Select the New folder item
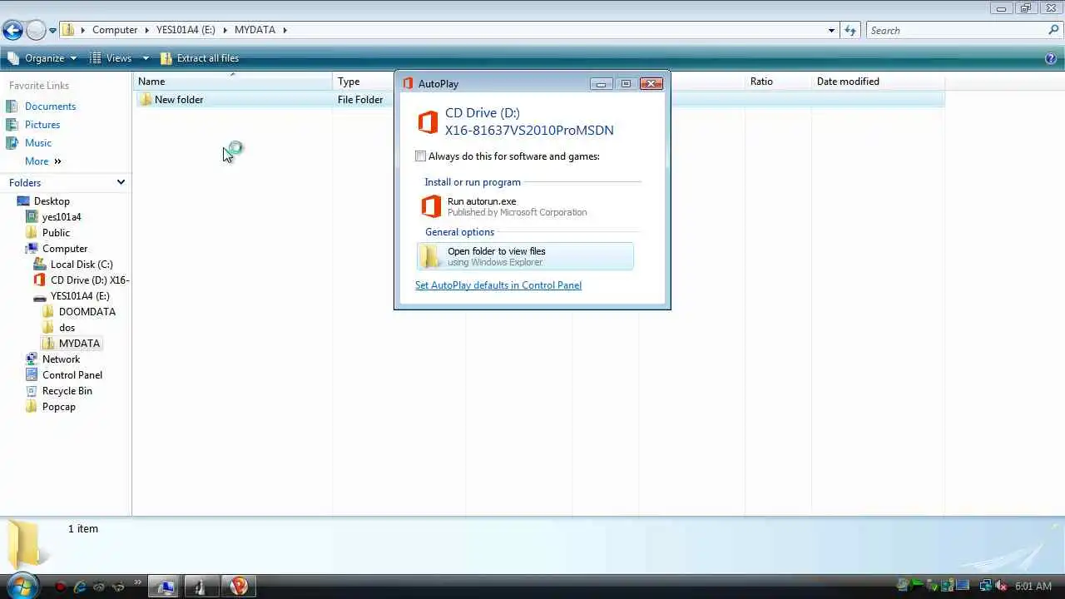The image size is (1065, 599). (x=178, y=100)
